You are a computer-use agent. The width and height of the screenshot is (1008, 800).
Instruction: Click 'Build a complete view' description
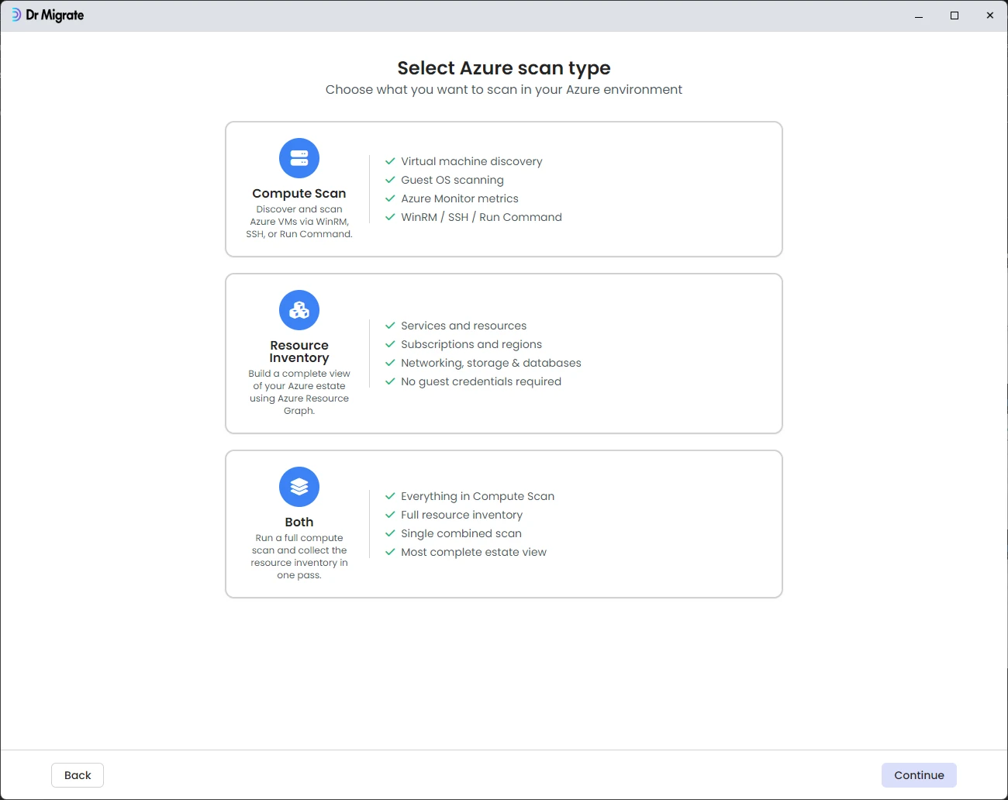pyautogui.click(x=299, y=392)
